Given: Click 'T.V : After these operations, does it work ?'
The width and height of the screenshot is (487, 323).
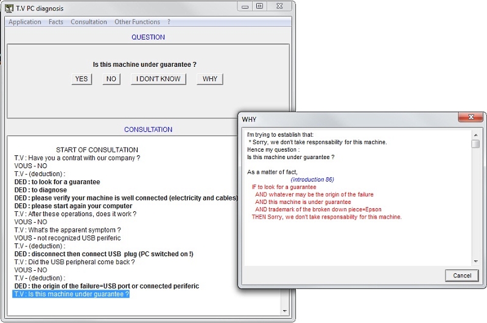Looking at the screenshot, I should 75,214.
